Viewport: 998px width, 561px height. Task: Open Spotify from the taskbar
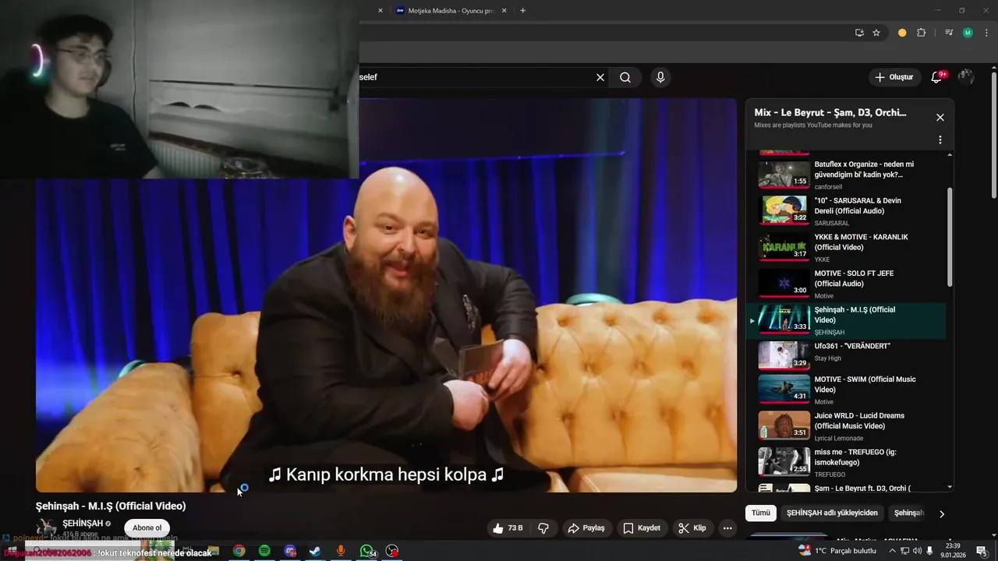tap(264, 551)
